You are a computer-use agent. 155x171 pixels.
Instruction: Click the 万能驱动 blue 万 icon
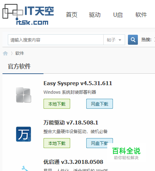[x=24, y=134]
